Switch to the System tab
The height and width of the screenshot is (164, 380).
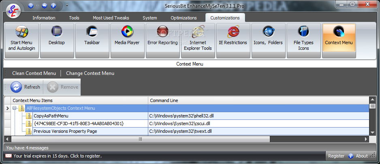coord(150,18)
